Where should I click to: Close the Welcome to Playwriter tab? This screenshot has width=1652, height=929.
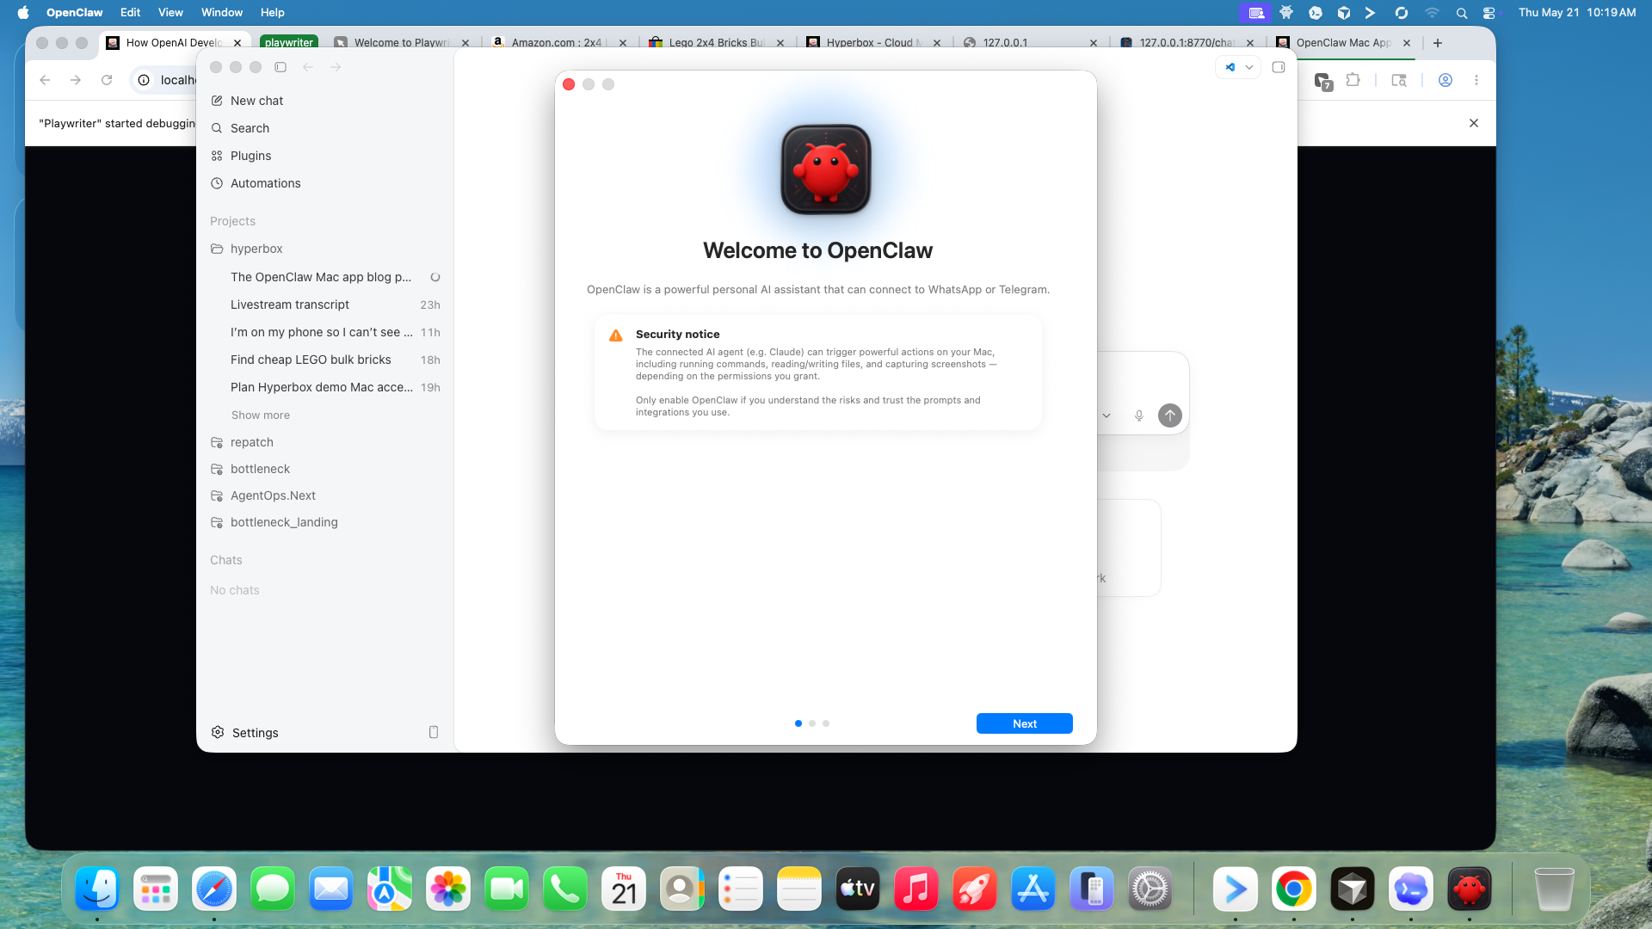click(465, 43)
